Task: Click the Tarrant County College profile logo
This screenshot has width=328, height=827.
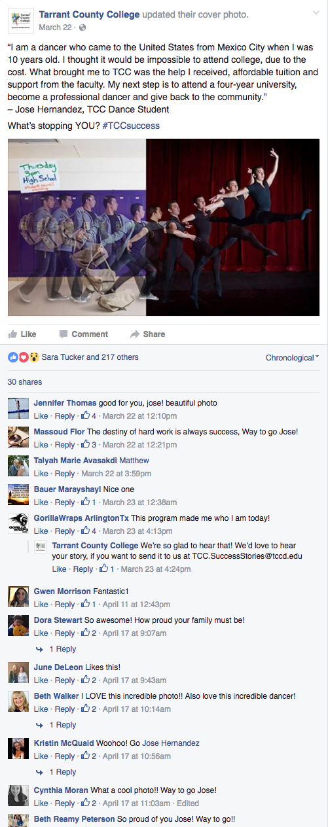Action: 21,21
